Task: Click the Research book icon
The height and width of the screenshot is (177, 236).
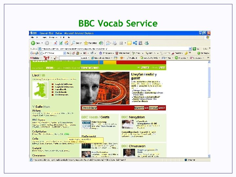Action: coord(140,43)
